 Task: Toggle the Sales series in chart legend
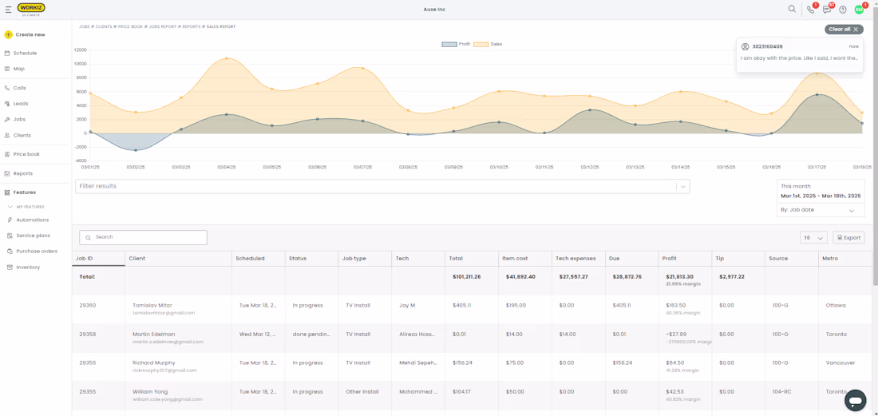[x=488, y=44]
